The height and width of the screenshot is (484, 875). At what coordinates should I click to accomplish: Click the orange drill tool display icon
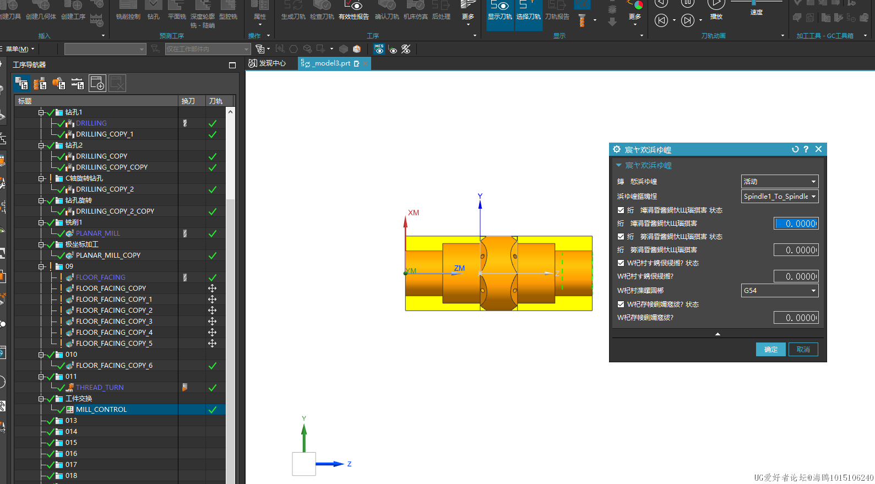[x=581, y=22]
